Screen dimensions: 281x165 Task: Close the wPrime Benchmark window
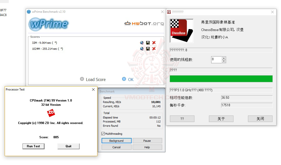tap(162, 12)
